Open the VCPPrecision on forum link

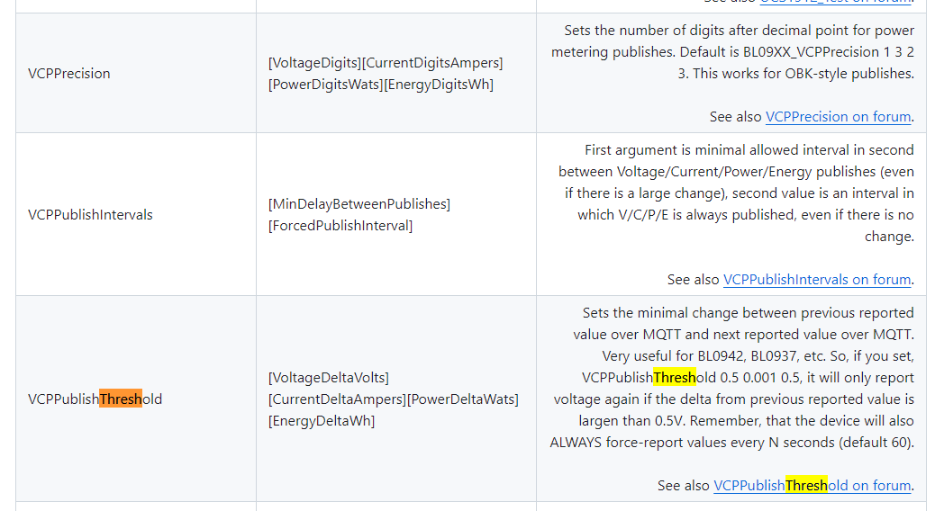838,117
